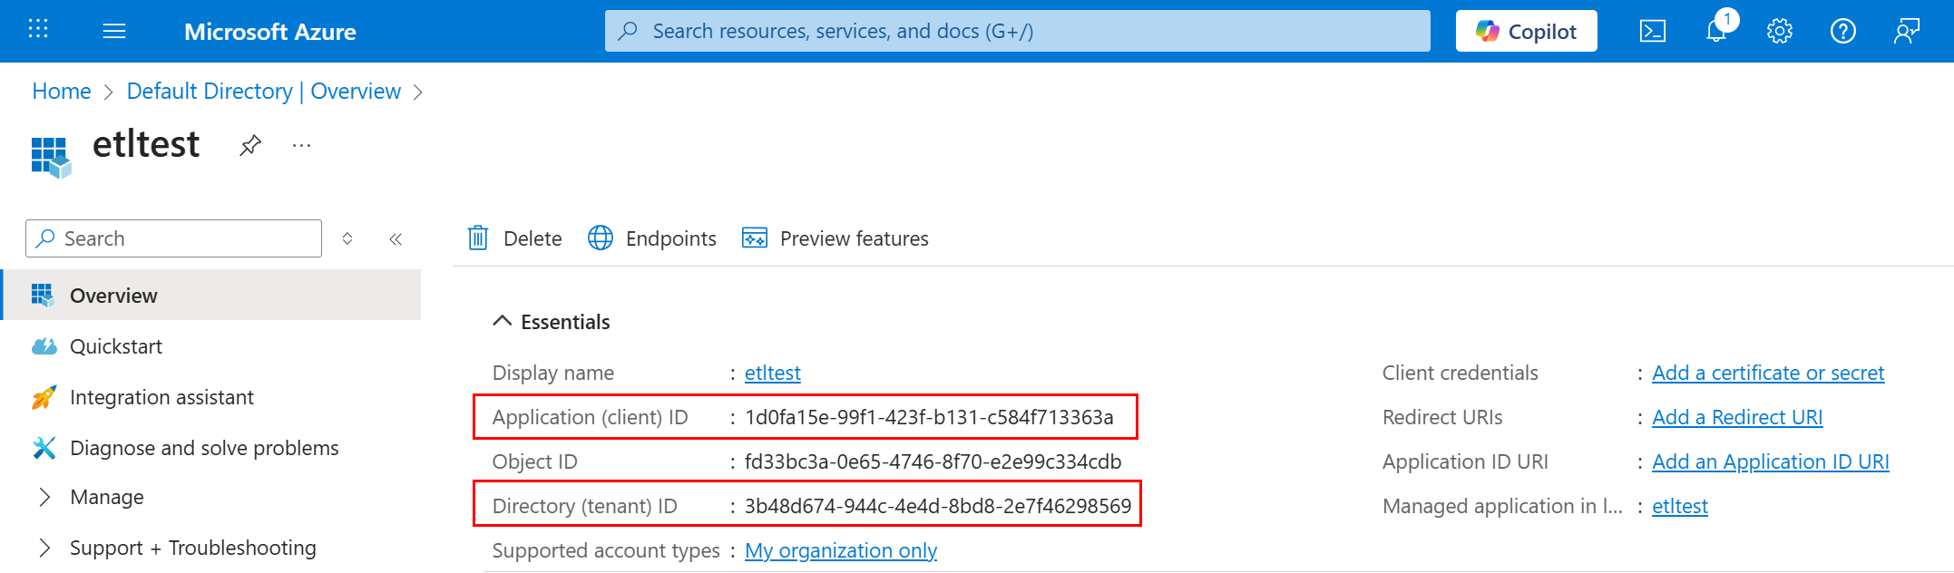Click the Delete toolbar button
The height and width of the screenshot is (573, 1954).
(514, 238)
